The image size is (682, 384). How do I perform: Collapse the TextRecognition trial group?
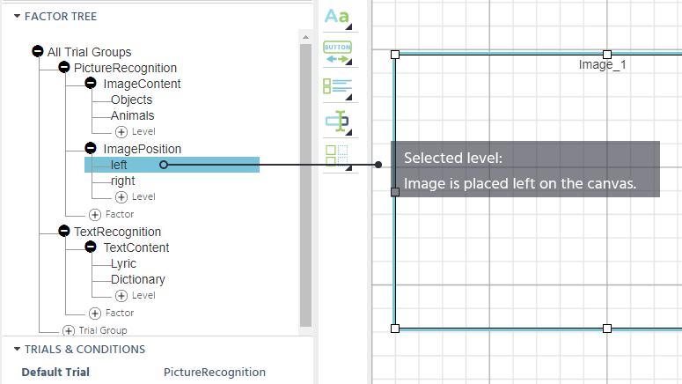pos(64,231)
